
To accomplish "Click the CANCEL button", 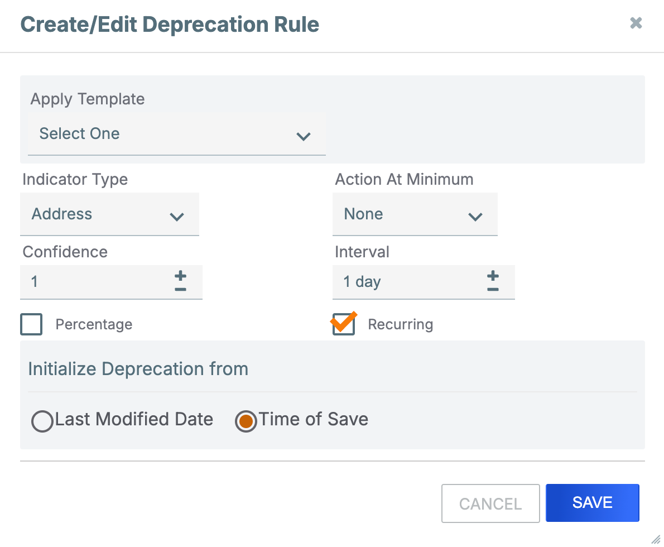I will (x=490, y=503).
